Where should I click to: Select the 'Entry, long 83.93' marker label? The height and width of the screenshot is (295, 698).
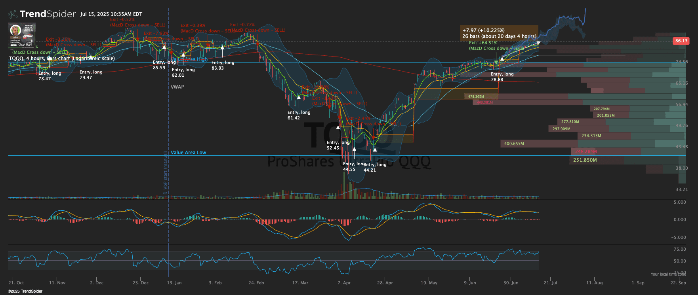pyautogui.click(x=223, y=65)
